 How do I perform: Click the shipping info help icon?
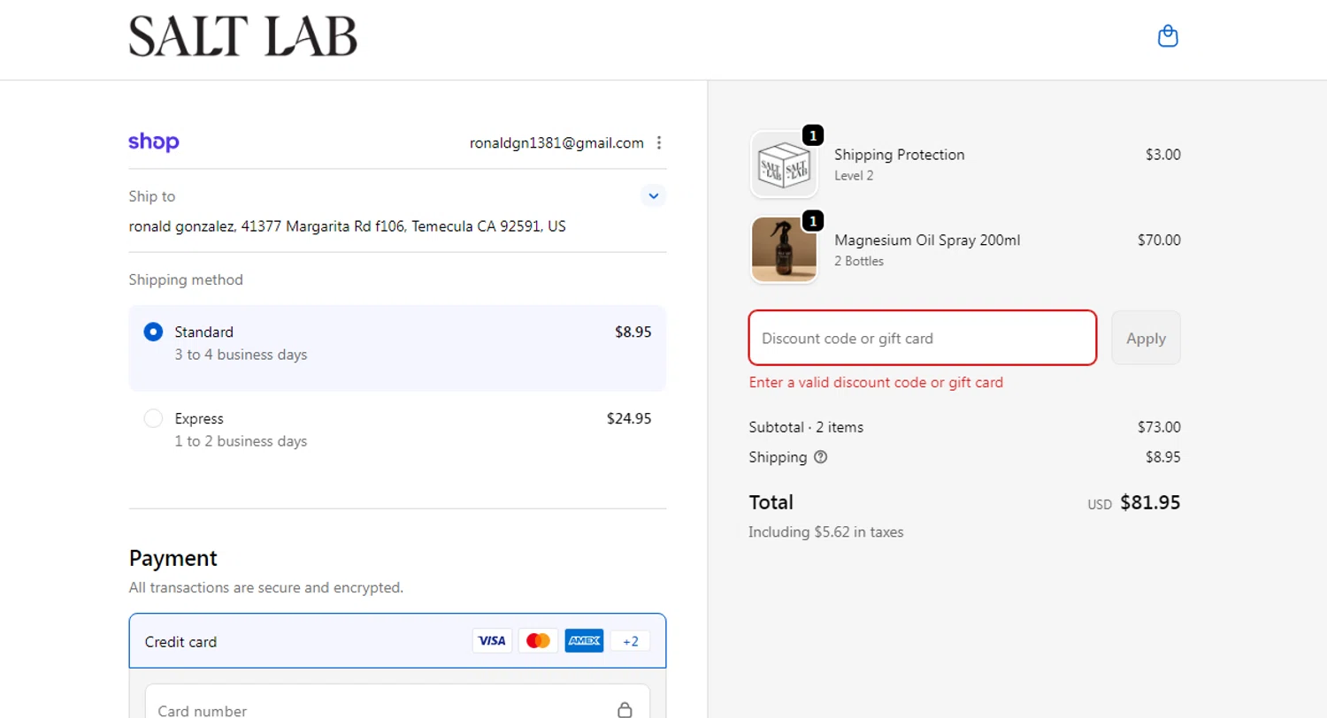[820, 457]
